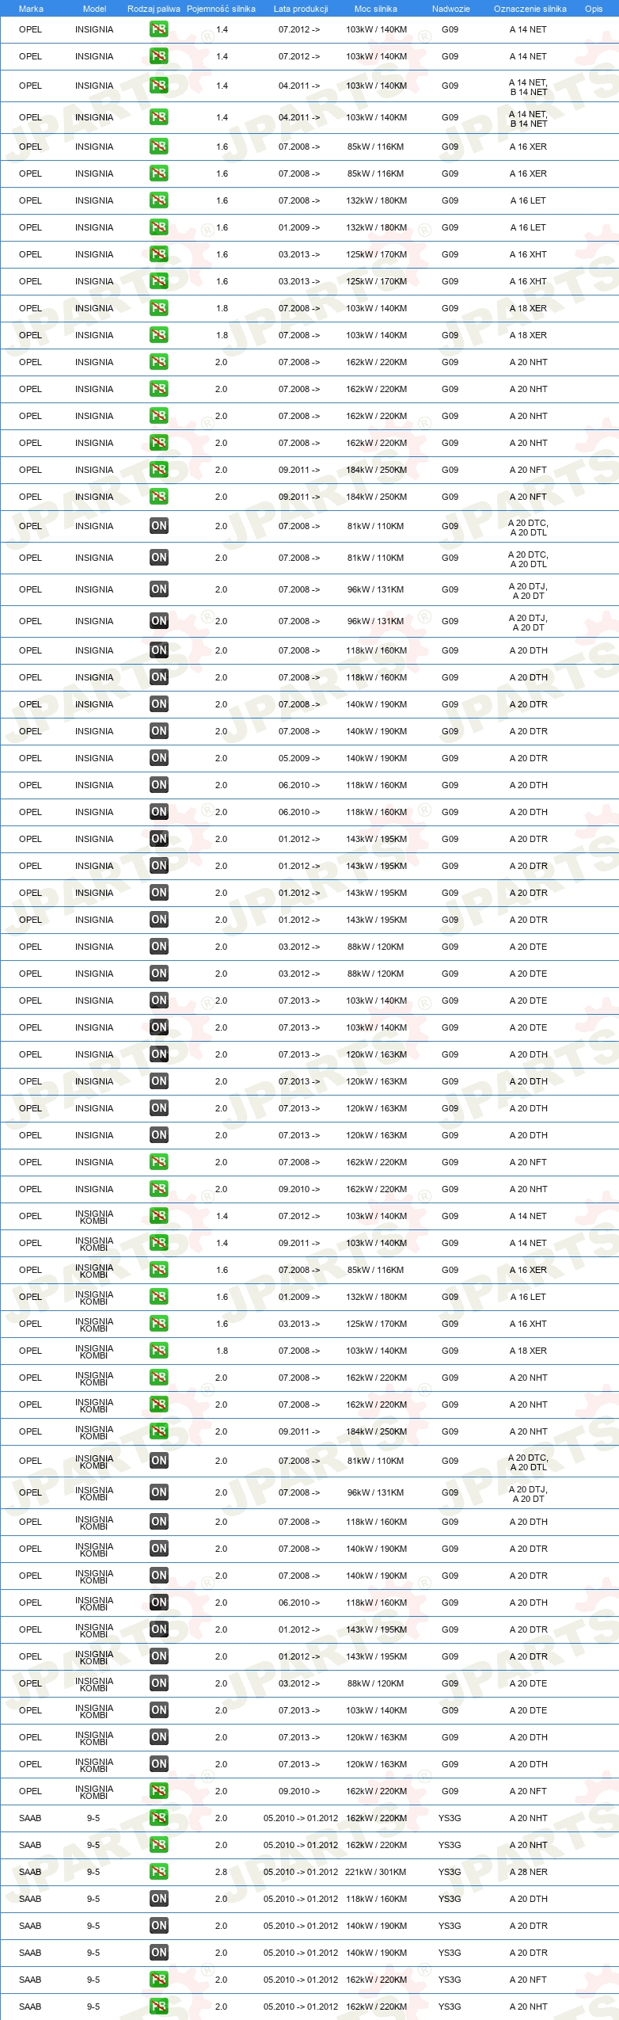Select the 2.8 engine capacity cell
The width and height of the screenshot is (619, 2020).
(222, 1872)
